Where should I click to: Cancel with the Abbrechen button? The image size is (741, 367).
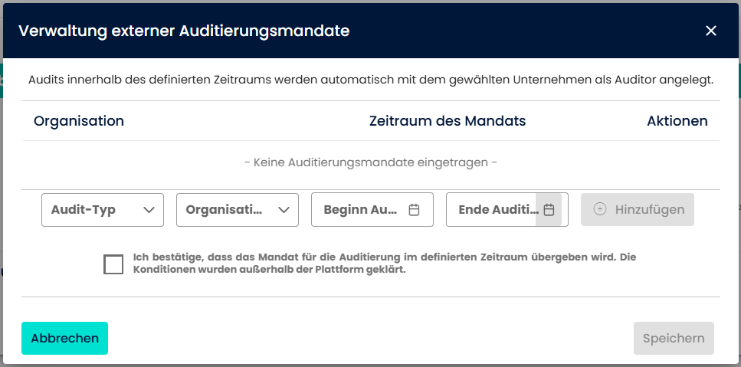65,339
